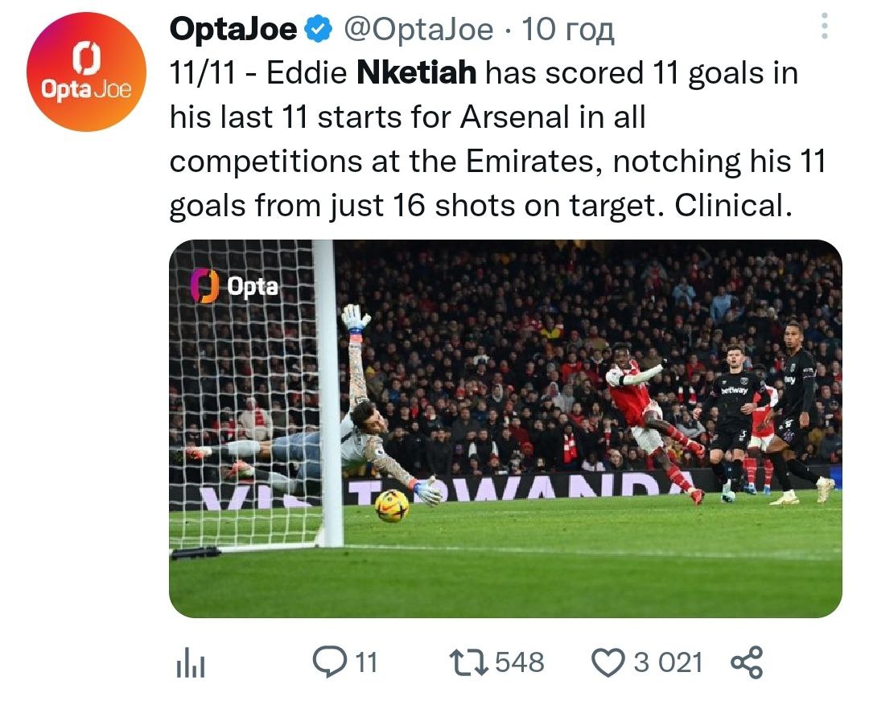869x705 pixels.
Task: Click the OptaJoe profile avatar
Action: (86, 72)
